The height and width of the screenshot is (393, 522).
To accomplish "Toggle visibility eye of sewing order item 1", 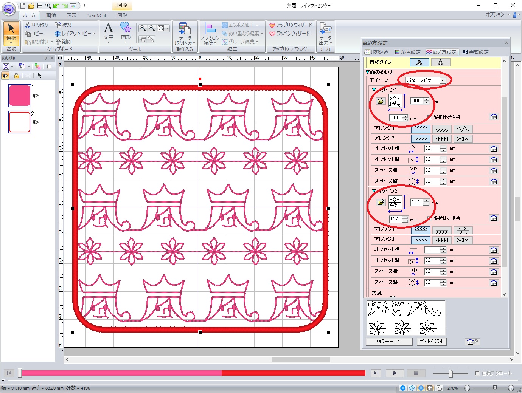I will pos(36,96).
